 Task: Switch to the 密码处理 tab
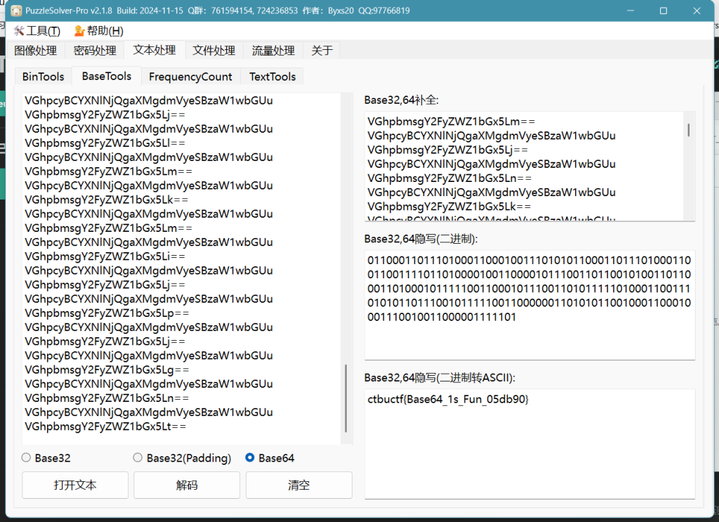tap(95, 51)
